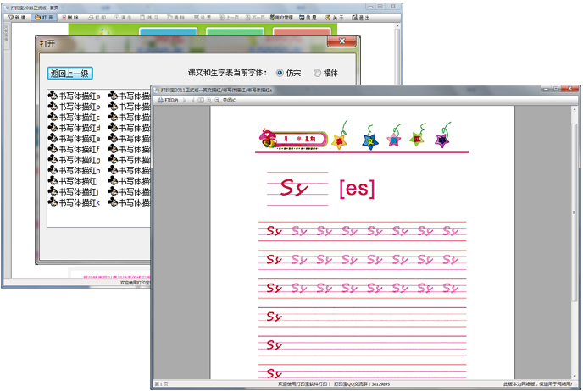
Task: Open the 关于 (About) toolbar item
Action: click(x=335, y=17)
